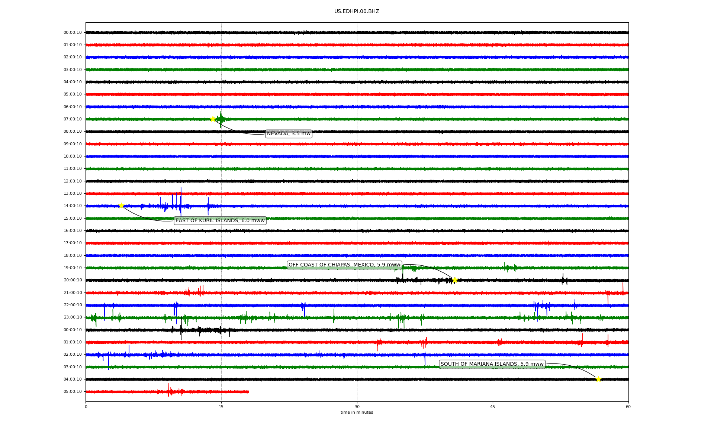Click the 22:00:10 time label
The height and width of the screenshot is (446, 714).
[x=73, y=305]
